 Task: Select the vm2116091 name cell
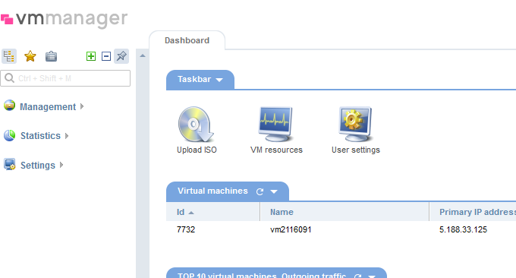[x=291, y=229]
